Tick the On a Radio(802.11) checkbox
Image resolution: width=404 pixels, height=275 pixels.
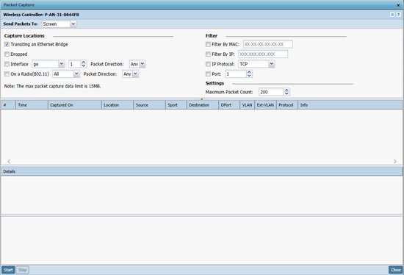7,74
